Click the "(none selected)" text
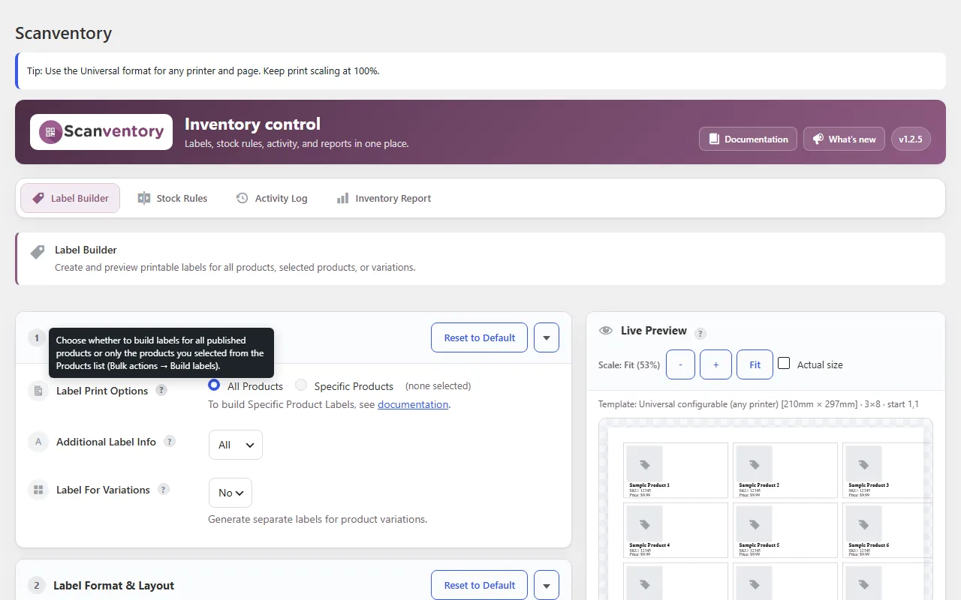Screen dimensions: 961x600 [x=438, y=385]
